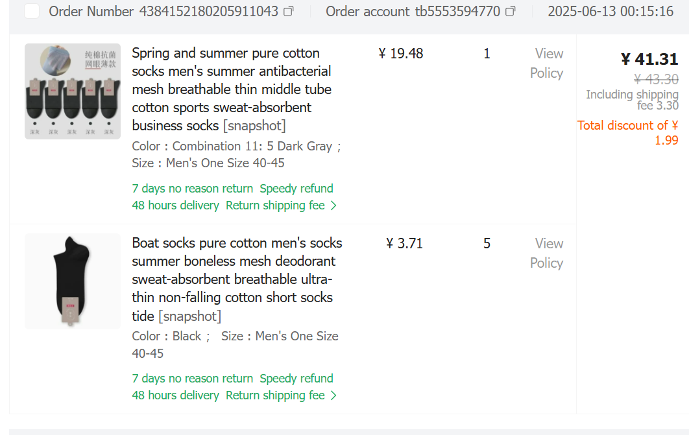The height and width of the screenshot is (435, 689).
Task: Click '7 days no reason return' on the mid-tube socks
Action: pos(192,189)
